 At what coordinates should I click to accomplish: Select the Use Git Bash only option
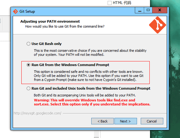(x=28, y=44)
